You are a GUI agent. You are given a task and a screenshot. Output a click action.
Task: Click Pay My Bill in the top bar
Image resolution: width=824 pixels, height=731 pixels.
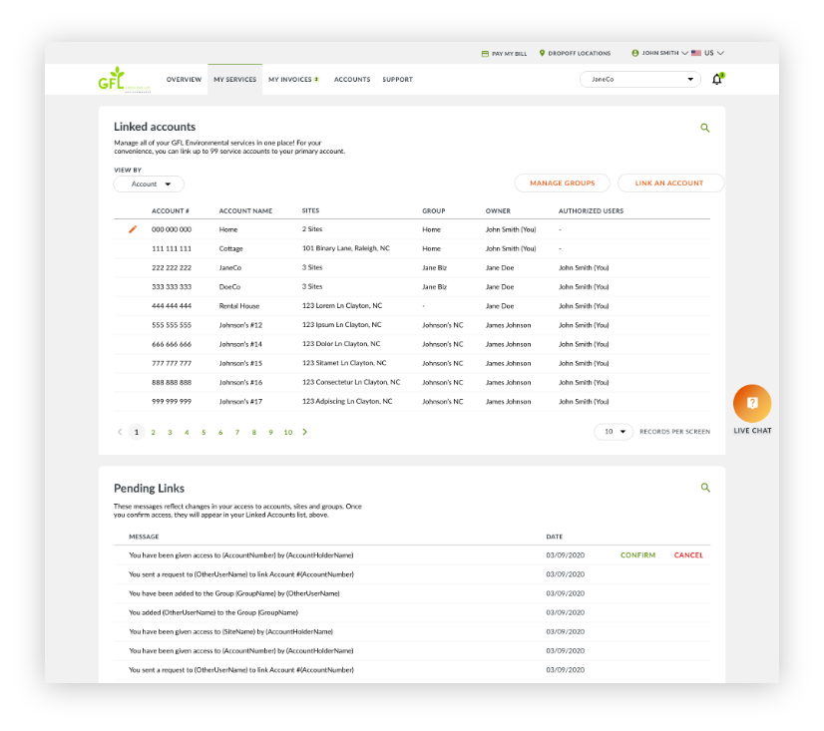click(x=504, y=53)
